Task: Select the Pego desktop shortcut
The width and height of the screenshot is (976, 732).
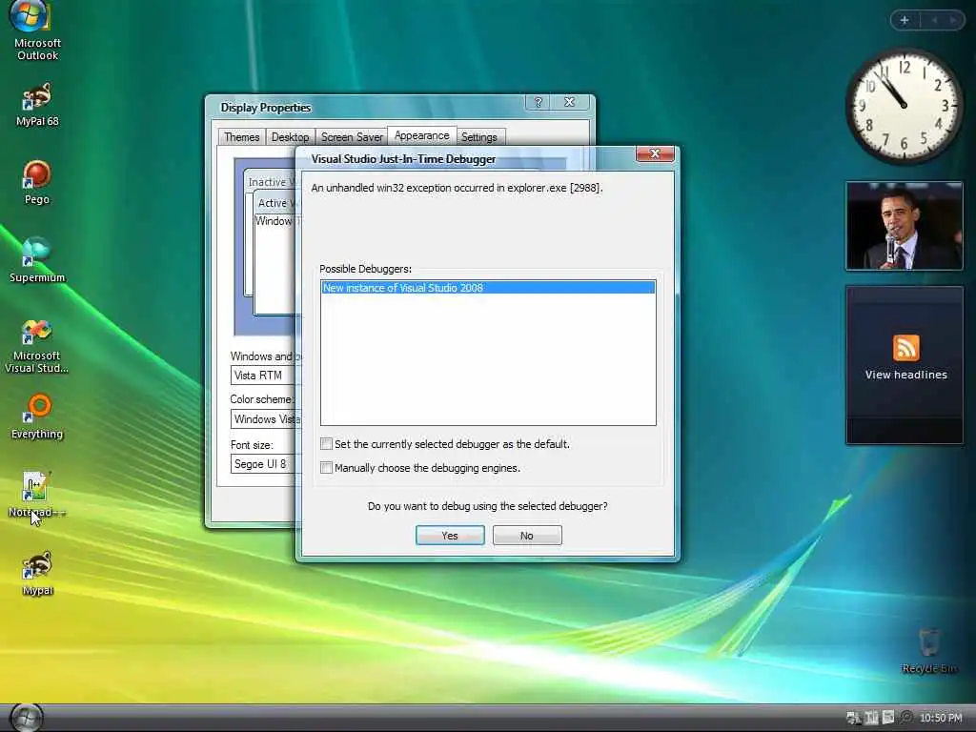Action: click(x=37, y=182)
